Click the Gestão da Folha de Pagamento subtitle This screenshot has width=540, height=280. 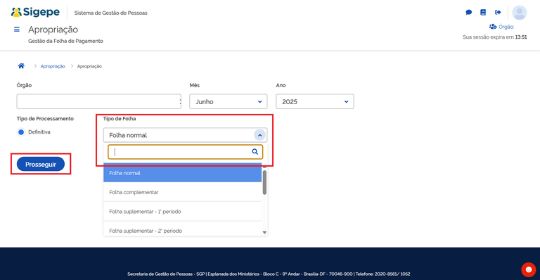(65, 41)
